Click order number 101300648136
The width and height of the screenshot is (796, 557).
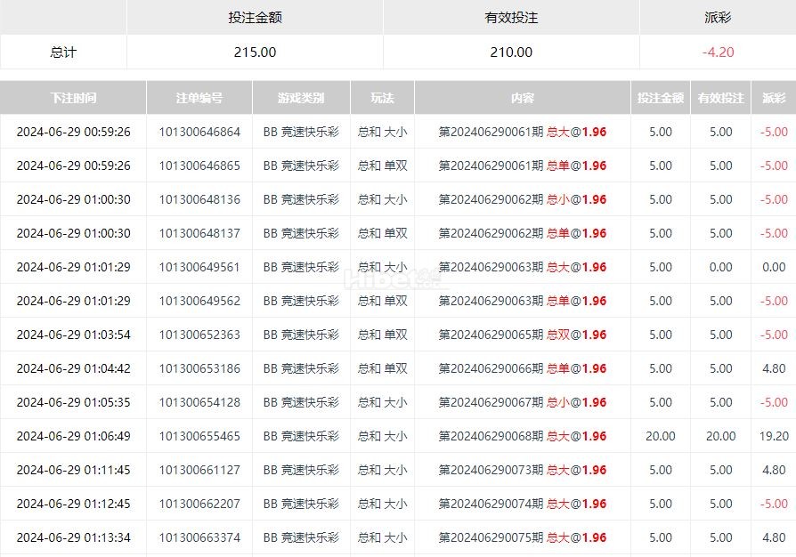pyautogui.click(x=199, y=199)
